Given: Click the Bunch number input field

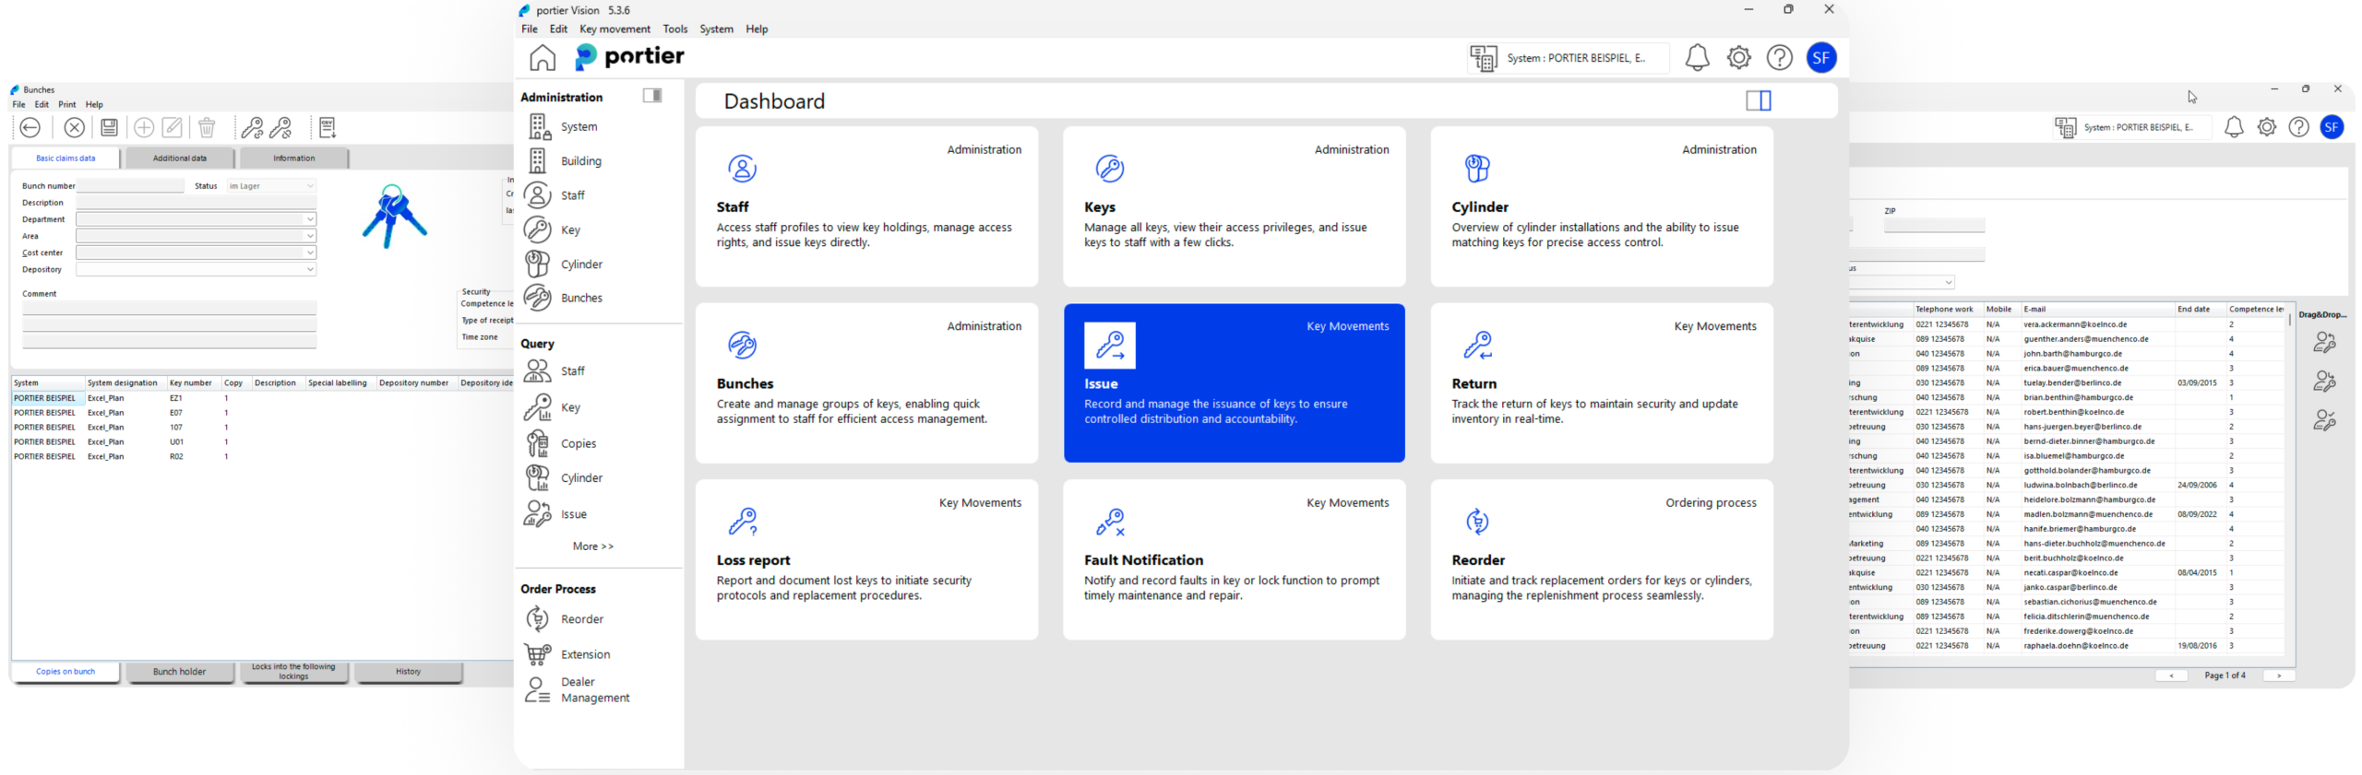Looking at the screenshot, I should 131,186.
